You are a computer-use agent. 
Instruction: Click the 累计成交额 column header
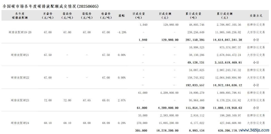tap(225, 15)
